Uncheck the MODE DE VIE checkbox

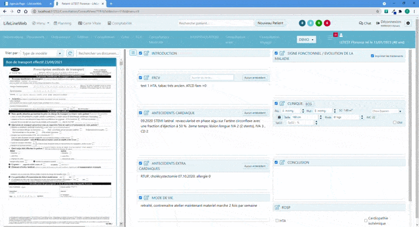140,198
